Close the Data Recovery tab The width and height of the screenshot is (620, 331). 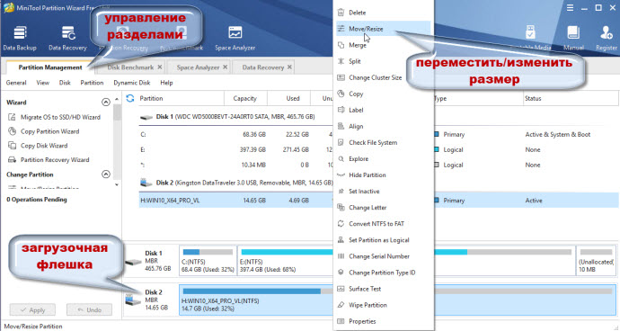pos(290,67)
